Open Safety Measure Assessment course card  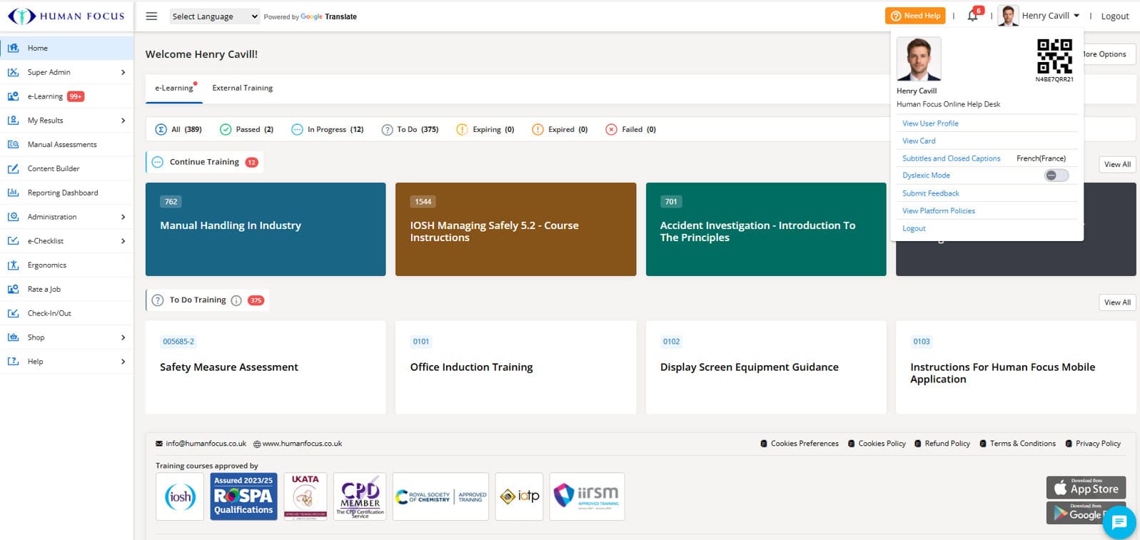(x=266, y=367)
